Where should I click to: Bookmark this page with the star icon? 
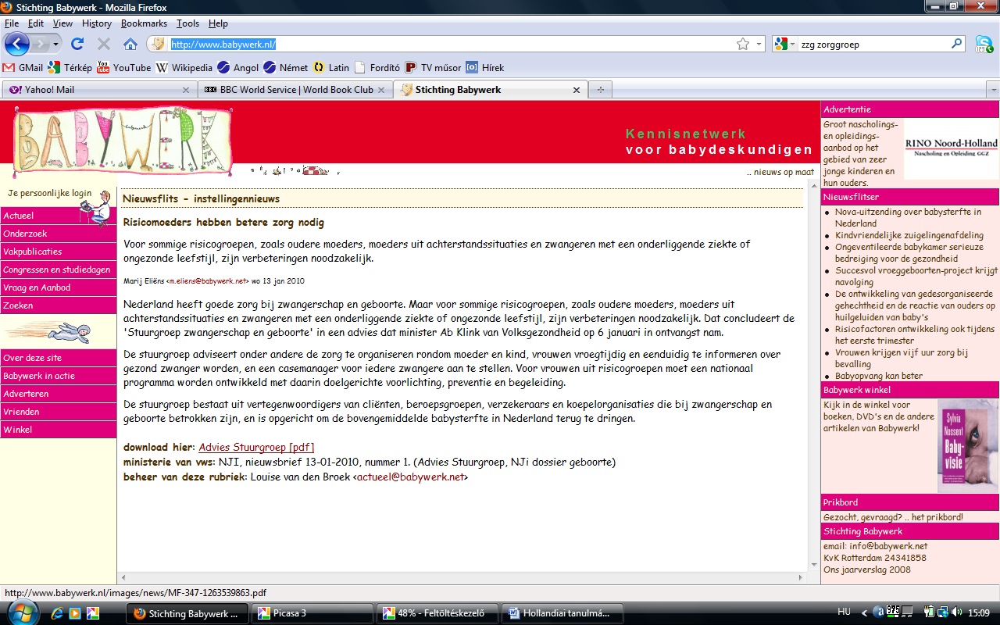(743, 44)
